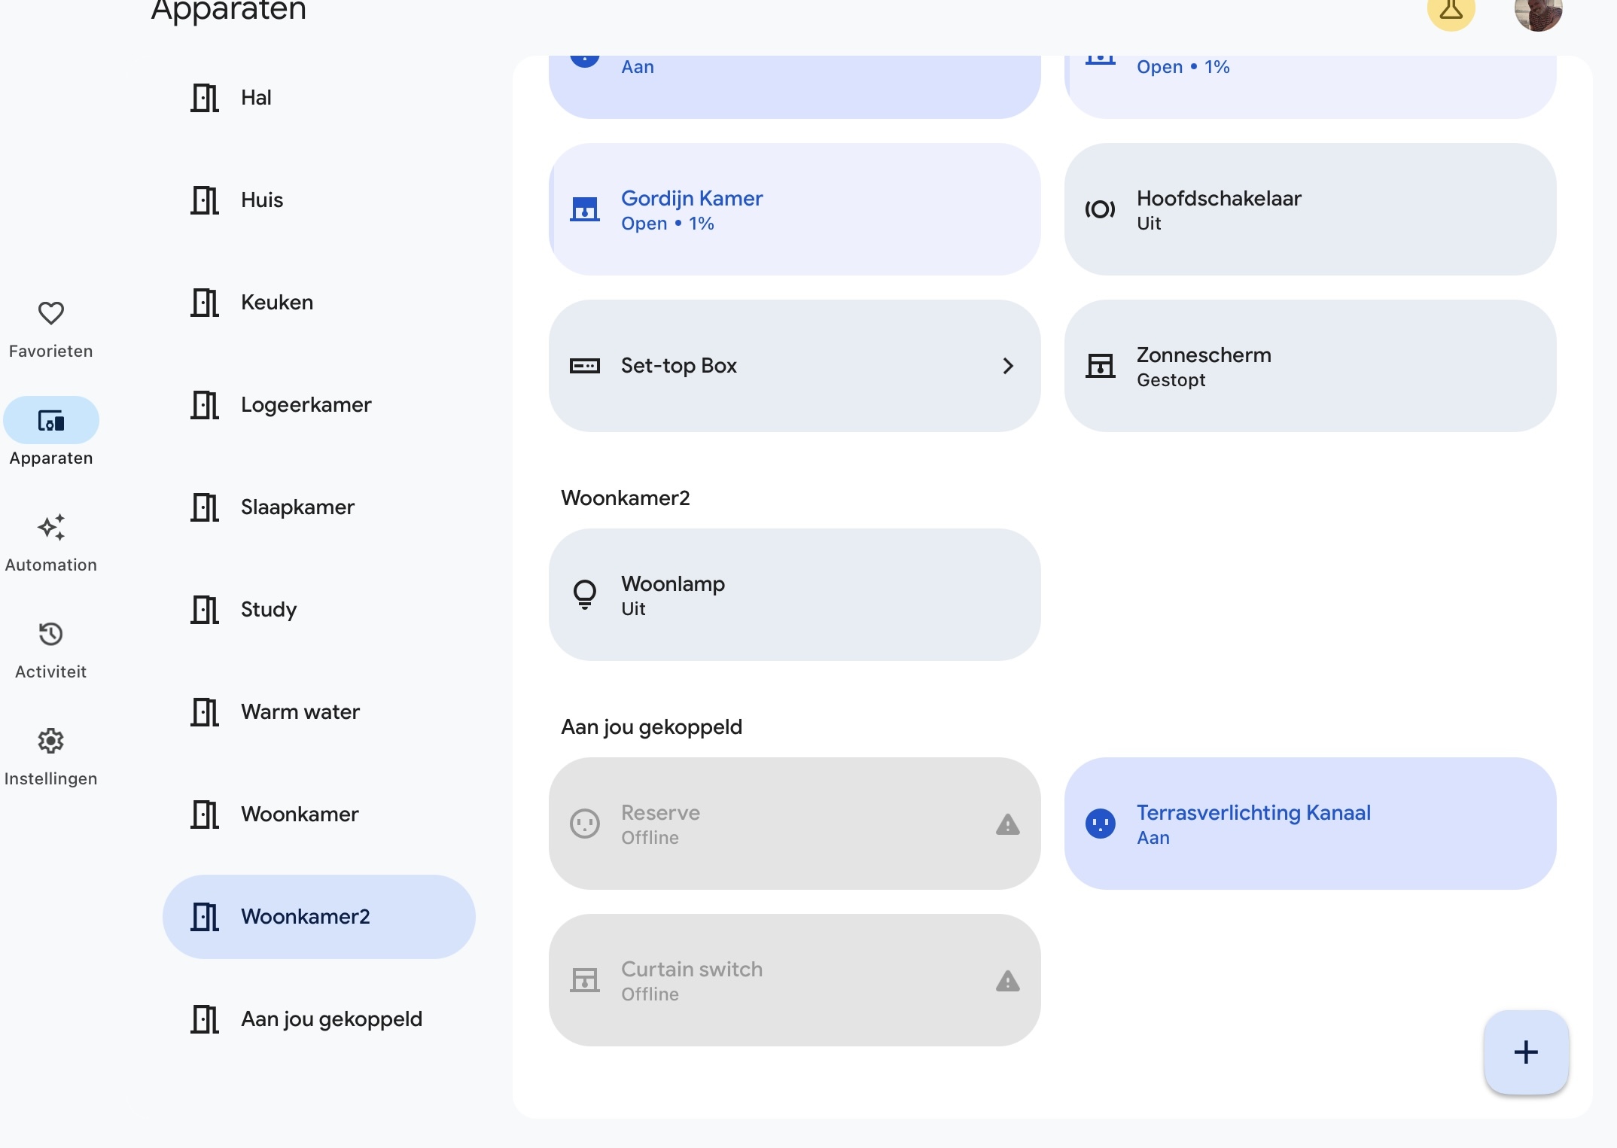Screen dimensions: 1617x1148
Task: Open the Activiteit history icon
Action: (x=51, y=634)
